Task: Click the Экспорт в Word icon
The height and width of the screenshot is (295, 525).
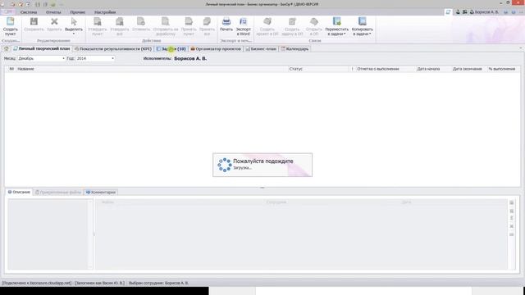Action: pyautogui.click(x=244, y=22)
